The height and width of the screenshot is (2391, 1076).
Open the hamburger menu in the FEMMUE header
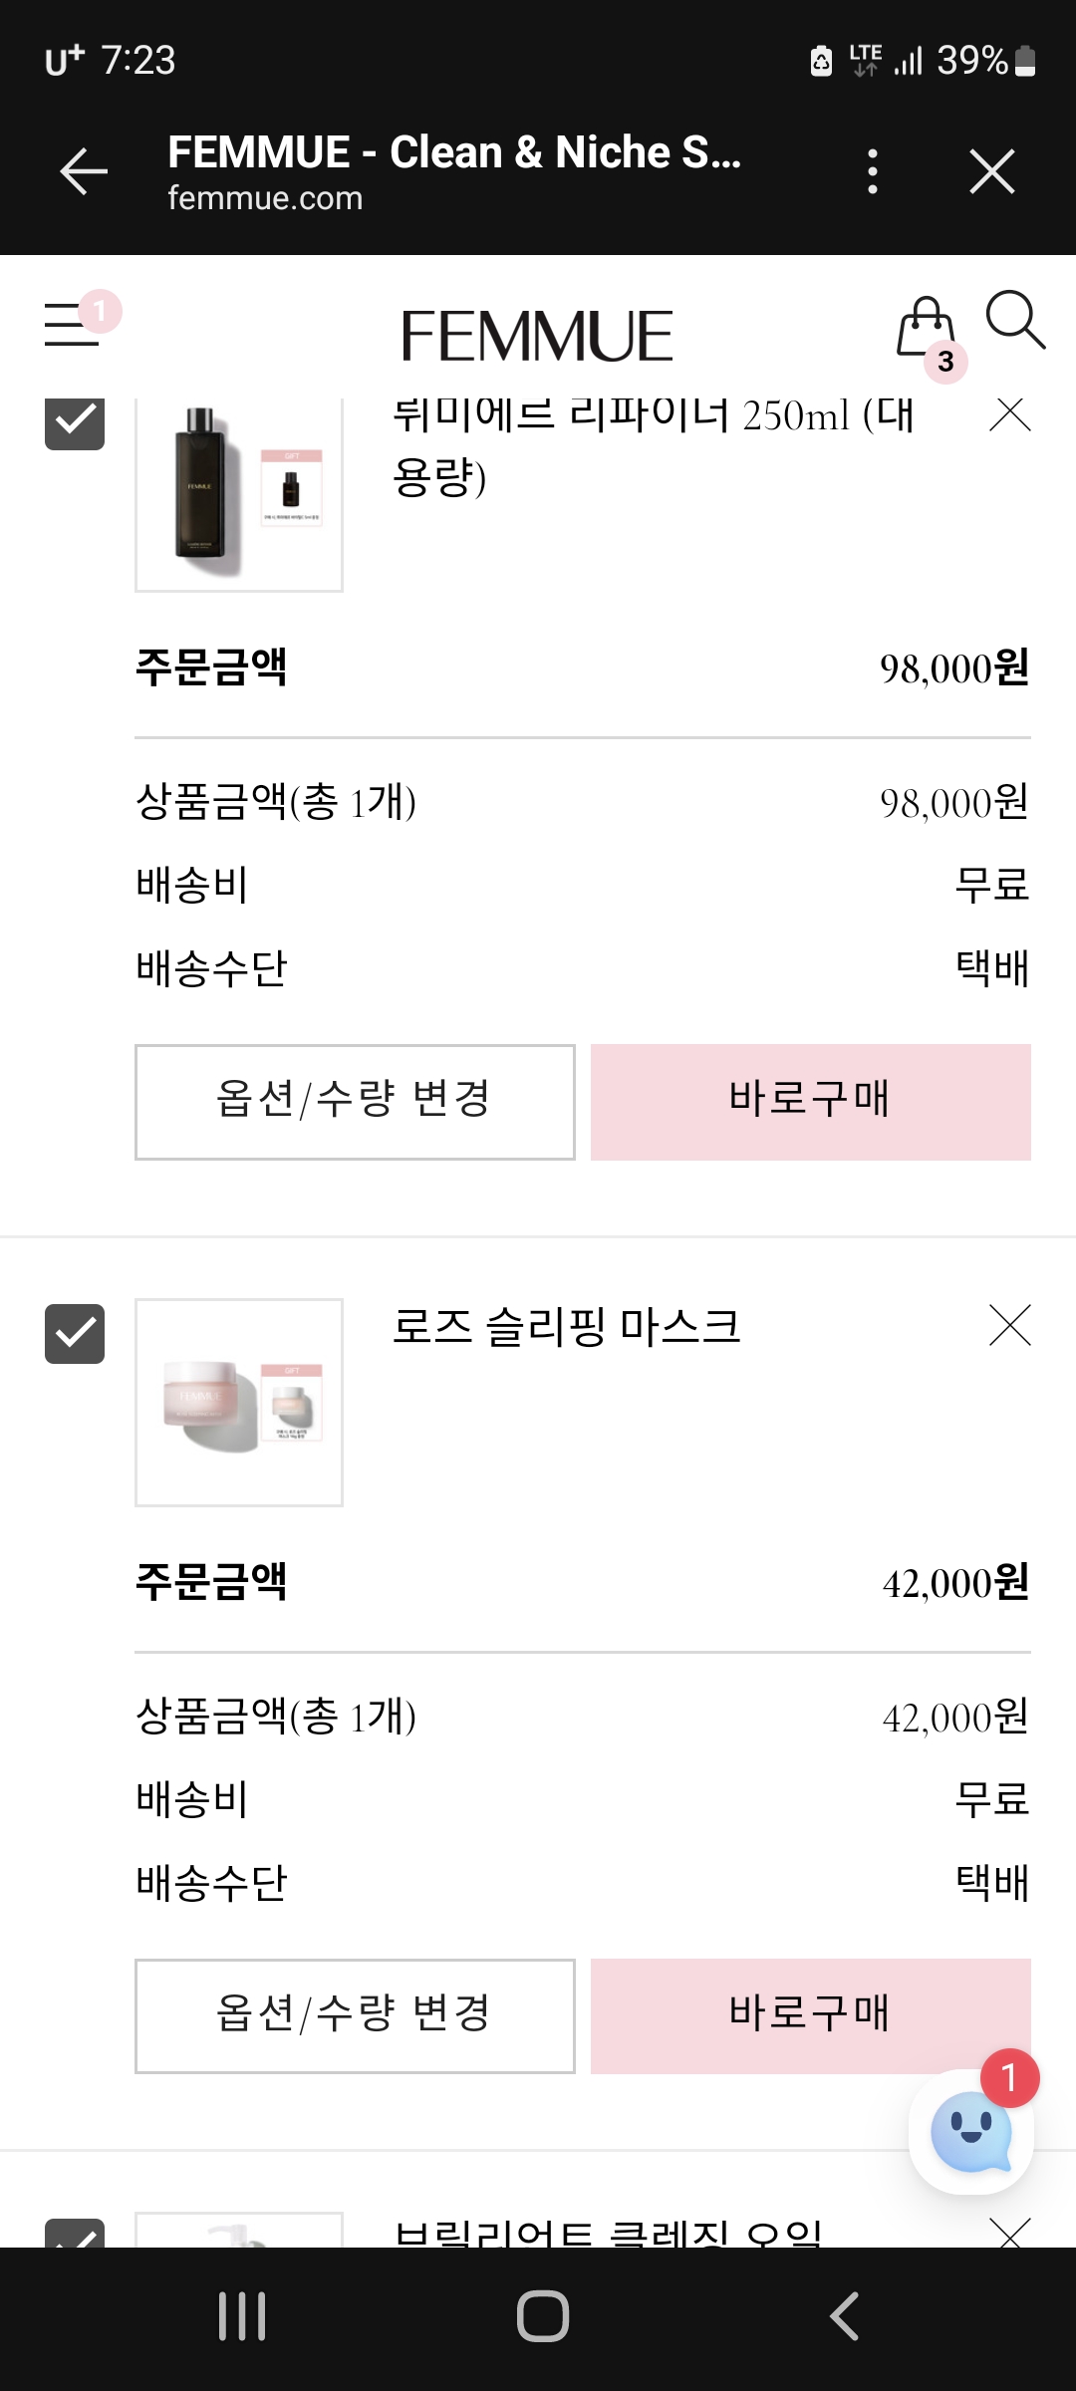pyautogui.click(x=72, y=325)
